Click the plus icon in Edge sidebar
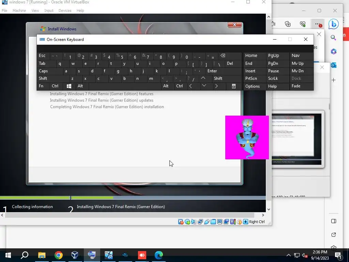 [333, 80]
